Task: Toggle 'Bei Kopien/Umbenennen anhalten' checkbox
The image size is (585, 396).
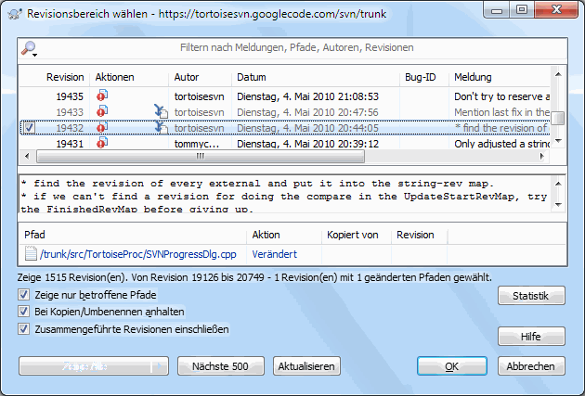Action: click(23, 312)
